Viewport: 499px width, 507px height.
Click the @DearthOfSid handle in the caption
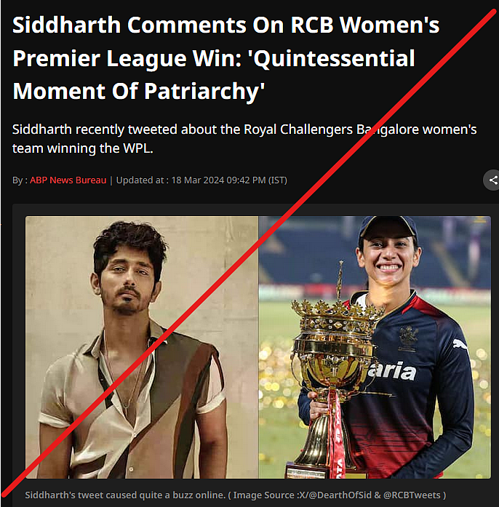point(340,495)
